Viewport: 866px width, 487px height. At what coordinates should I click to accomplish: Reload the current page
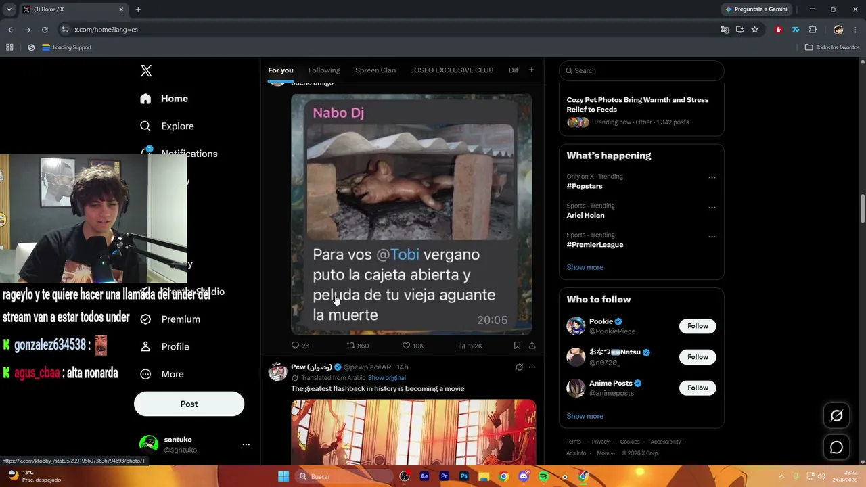coord(45,30)
